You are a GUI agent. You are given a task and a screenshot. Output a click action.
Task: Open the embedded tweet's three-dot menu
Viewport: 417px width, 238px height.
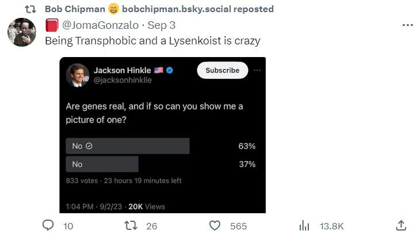257,70
